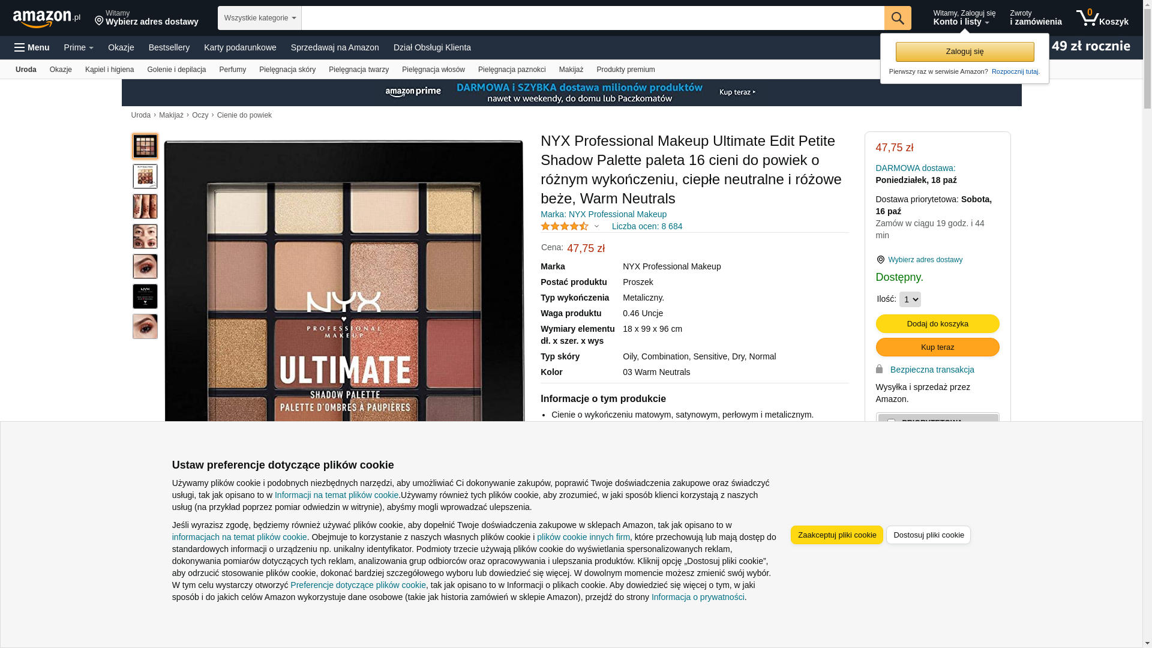Expand the Ilość quantity selector
This screenshot has width=1152, height=648.
910,299
